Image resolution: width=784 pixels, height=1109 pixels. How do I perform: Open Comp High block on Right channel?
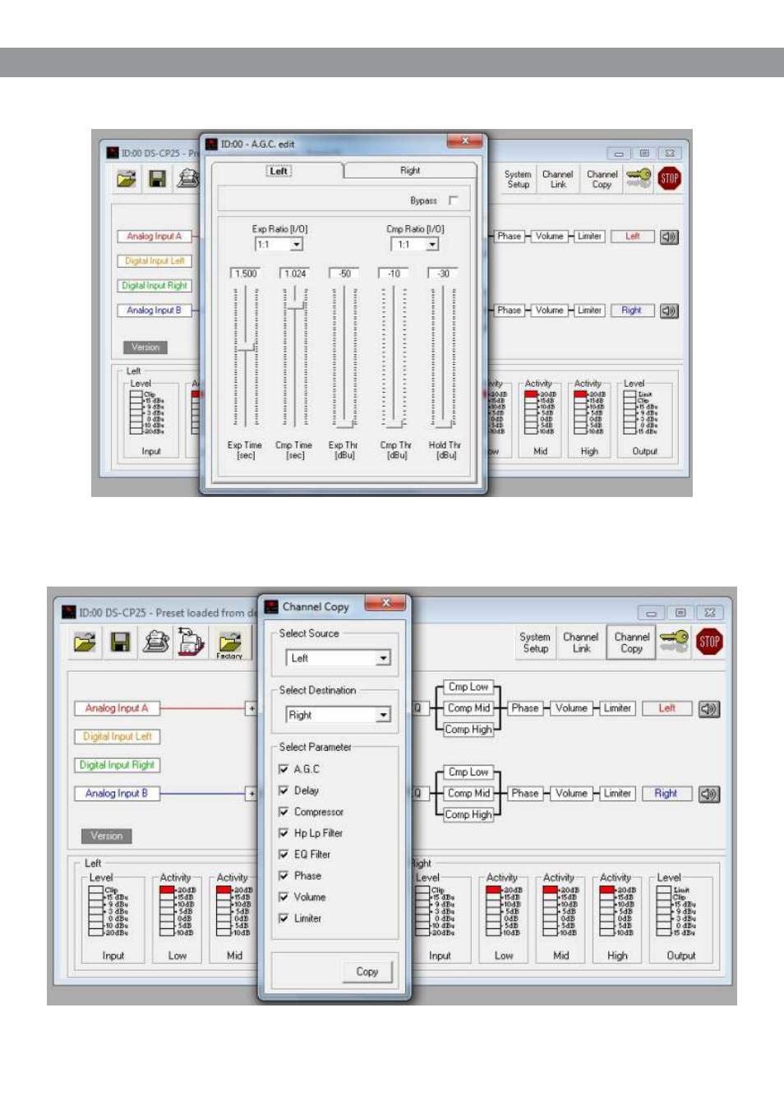pyautogui.click(x=468, y=815)
